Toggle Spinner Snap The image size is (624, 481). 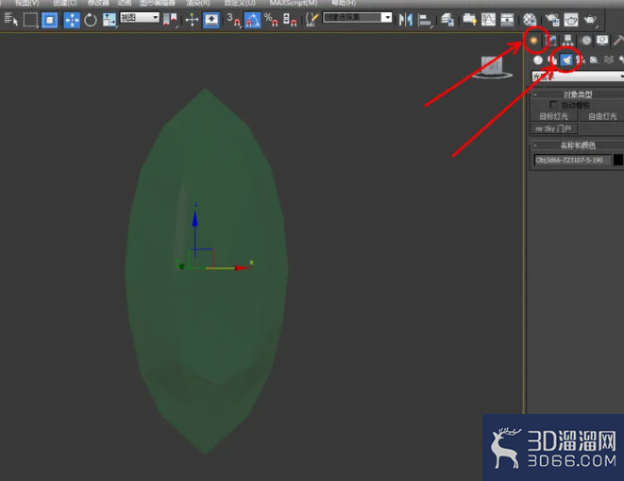[x=290, y=20]
